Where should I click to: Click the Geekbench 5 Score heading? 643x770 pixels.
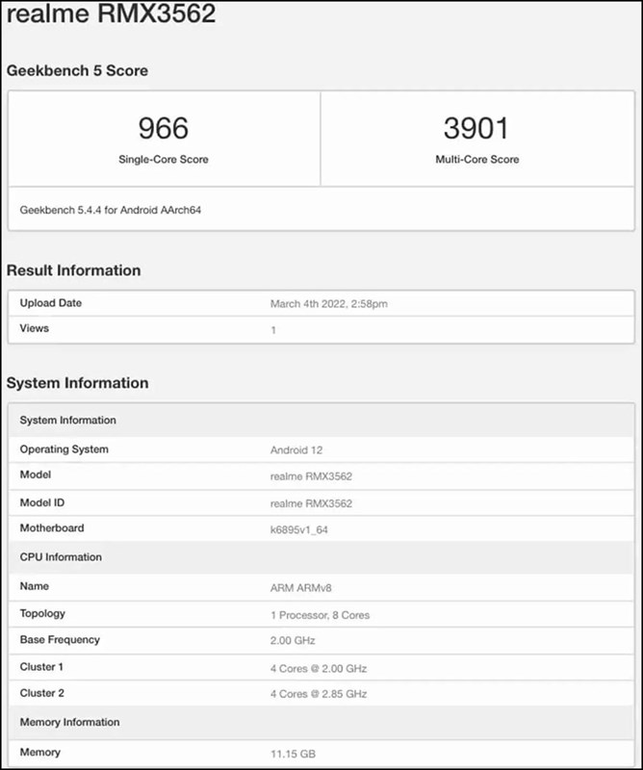pos(77,70)
